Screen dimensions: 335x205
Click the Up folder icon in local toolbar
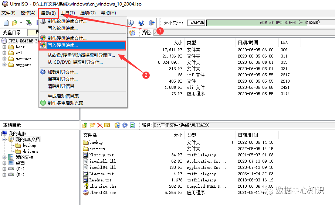(85, 125)
